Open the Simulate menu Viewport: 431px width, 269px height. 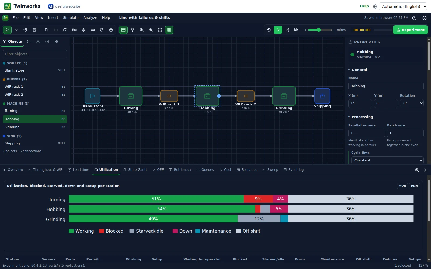(x=71, y=18)
